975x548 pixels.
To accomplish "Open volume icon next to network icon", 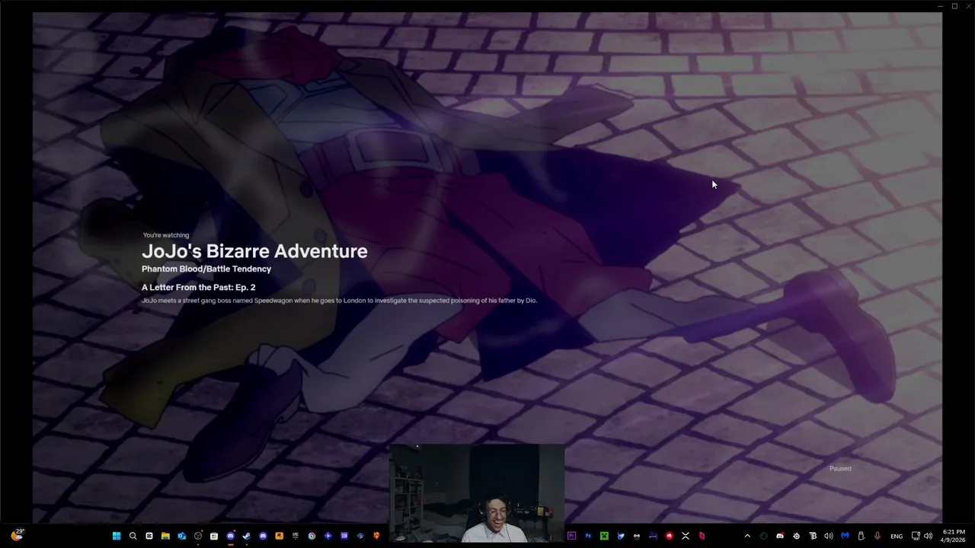I will [x=928, y=536].
